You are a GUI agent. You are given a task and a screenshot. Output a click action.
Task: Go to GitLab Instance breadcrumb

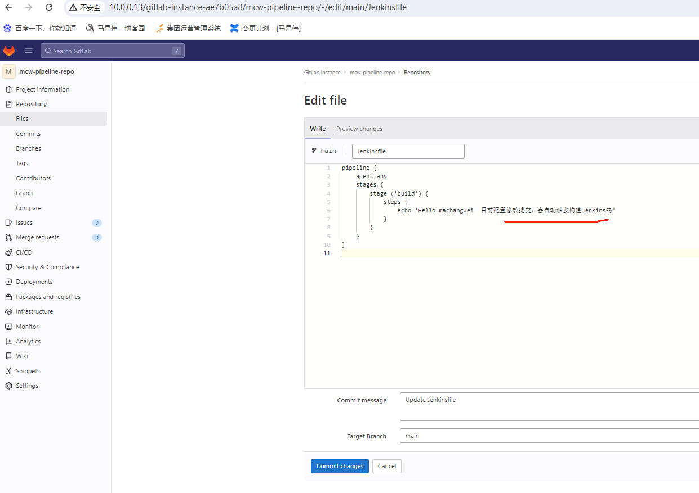(322, 73)
